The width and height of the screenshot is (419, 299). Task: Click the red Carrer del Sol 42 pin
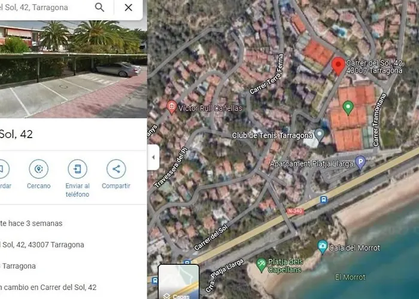(x=338, y=66)
